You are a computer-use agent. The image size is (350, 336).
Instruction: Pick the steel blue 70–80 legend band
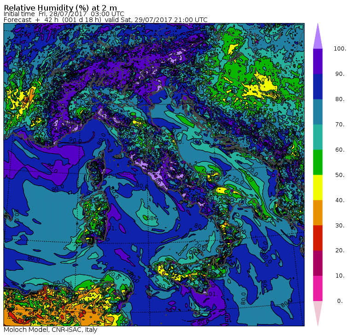click(x=318, y=112)
